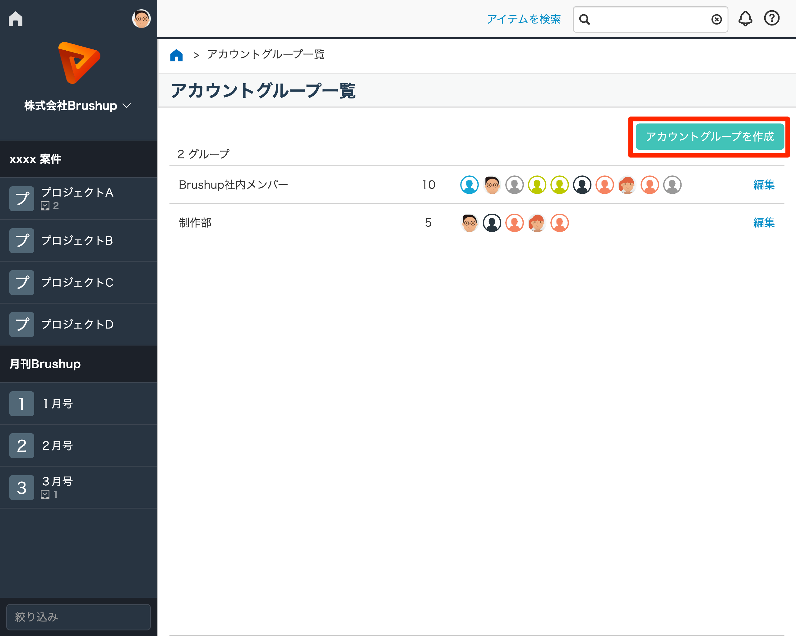Click the number 3 thumbnail icon

(22, 488)
